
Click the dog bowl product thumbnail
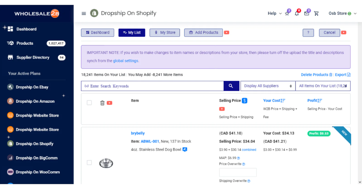(x=106, y=163)
